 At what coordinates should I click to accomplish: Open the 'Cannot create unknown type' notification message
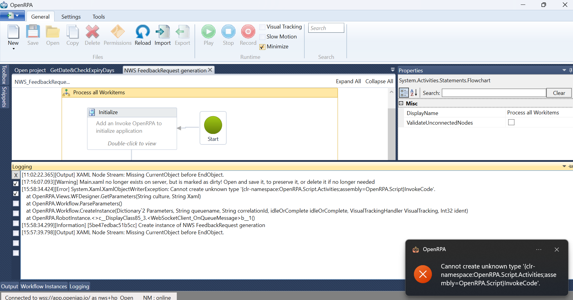[x=499, y=275]
